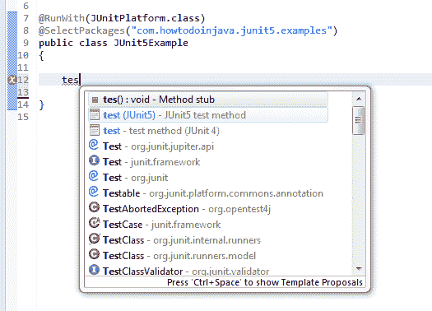Click line number 15 in the gutter
The image size is (432, 311).
tap(23, 117)
